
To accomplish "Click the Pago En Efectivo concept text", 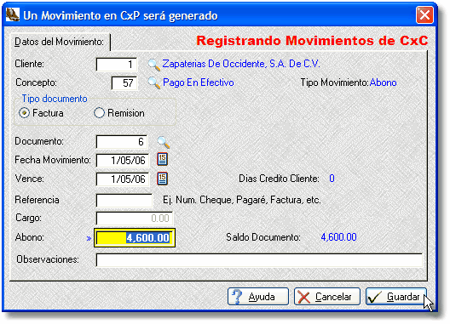I will tap(199, 82).
